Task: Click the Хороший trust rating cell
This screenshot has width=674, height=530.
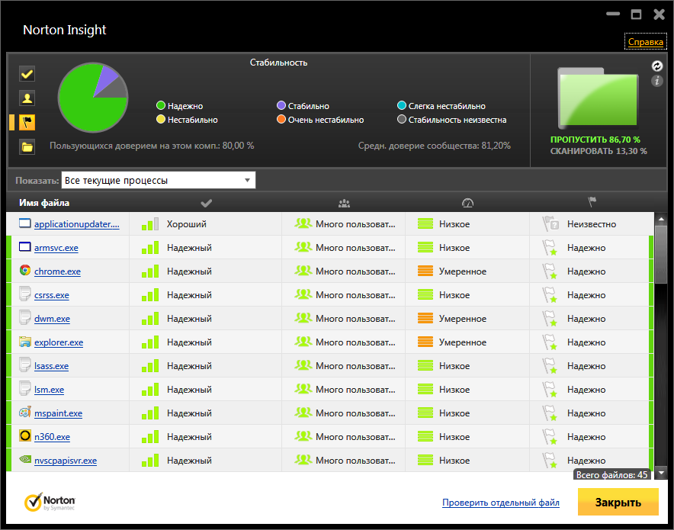Action: point(187,224)
